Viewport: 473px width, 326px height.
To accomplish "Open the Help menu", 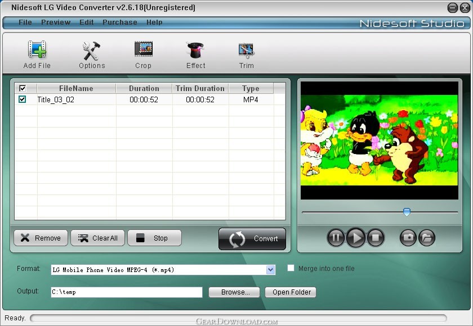I will [154, 22].
